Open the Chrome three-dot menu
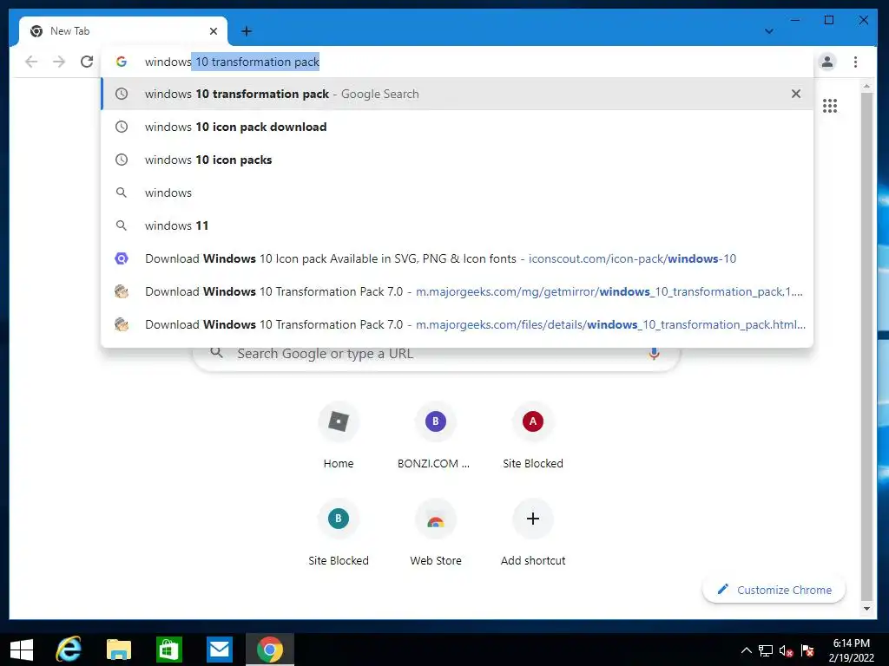Screen dimensions: 889x666 coord(855,62)
